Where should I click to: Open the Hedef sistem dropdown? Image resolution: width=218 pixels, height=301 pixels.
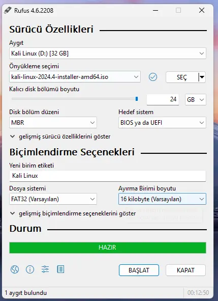[162, 122]
